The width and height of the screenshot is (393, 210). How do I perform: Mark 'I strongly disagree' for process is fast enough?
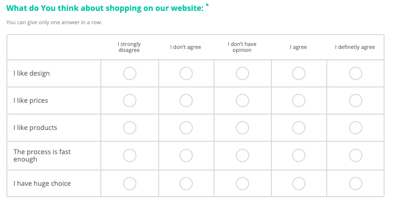click(x=130, y=156)
